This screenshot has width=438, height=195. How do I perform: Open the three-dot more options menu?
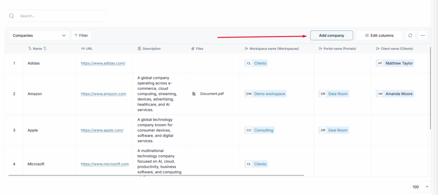coord(423,35)
